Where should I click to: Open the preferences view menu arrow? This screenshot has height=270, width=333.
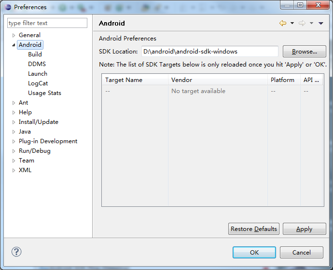(x=320, y=23)
